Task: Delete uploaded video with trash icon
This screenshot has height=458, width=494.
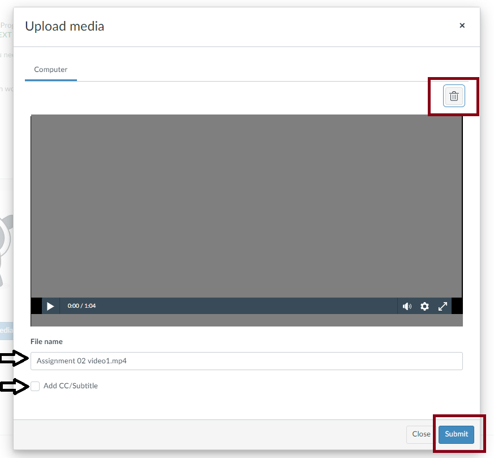Action: coord(454,96)
